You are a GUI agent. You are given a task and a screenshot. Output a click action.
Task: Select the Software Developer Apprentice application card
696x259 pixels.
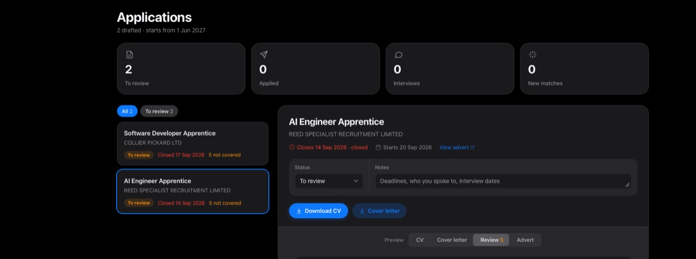pos(193,143)
